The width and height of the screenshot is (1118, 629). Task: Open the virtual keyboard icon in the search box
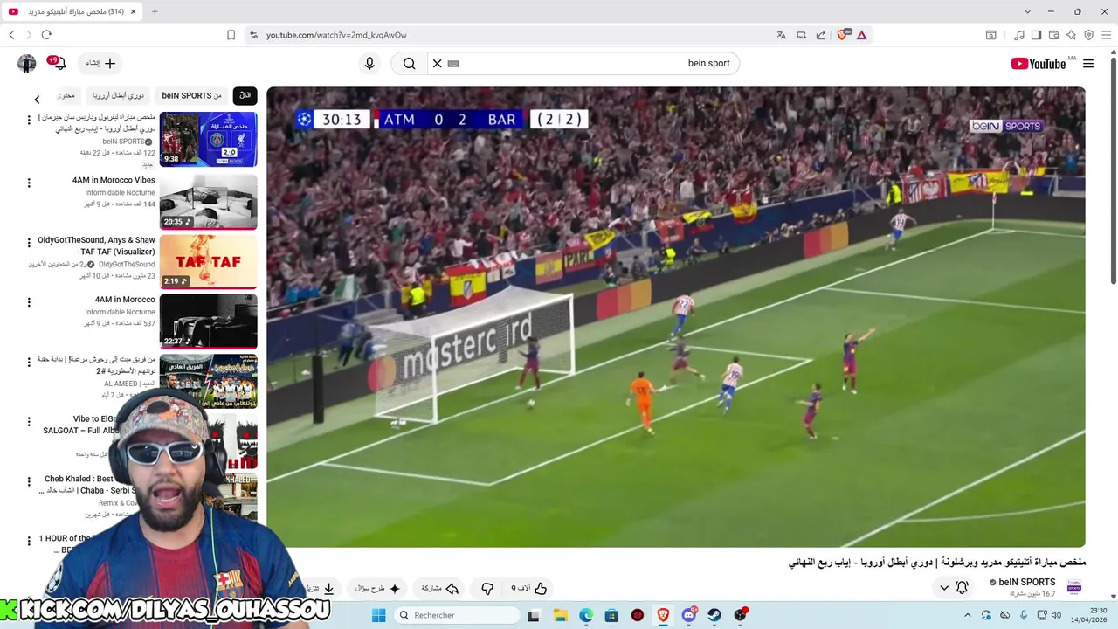click(x=453, y=64)
